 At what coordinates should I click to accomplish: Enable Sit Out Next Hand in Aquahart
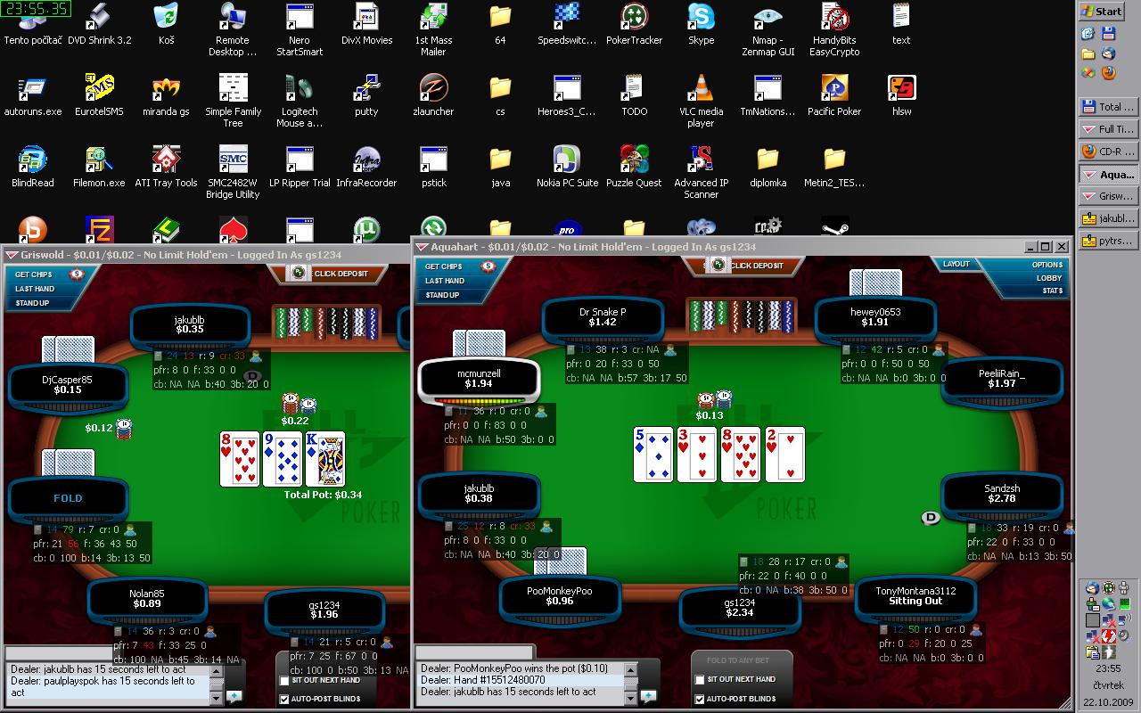(700, 679)
